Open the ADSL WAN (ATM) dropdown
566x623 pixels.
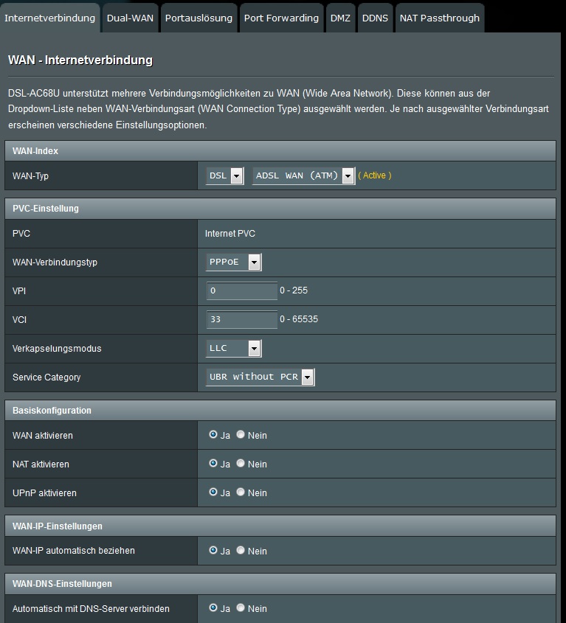[303, 175]
